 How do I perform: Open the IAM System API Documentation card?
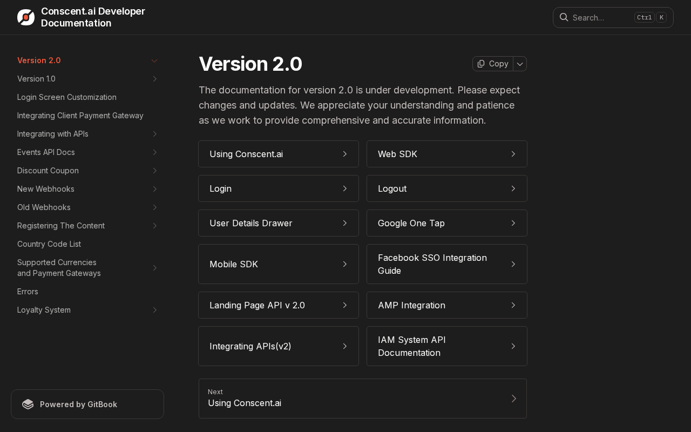447,346
